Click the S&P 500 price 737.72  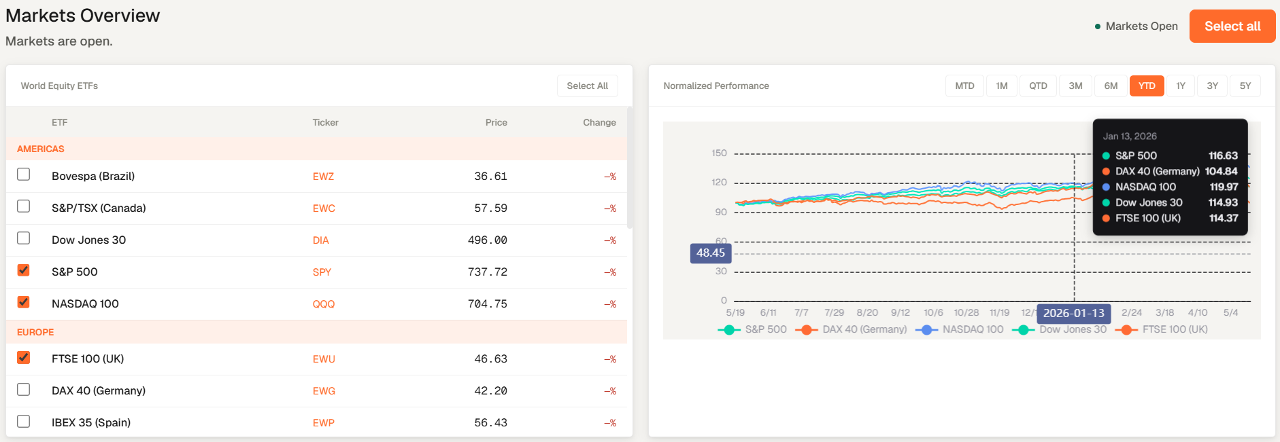(x=488, y=272)
